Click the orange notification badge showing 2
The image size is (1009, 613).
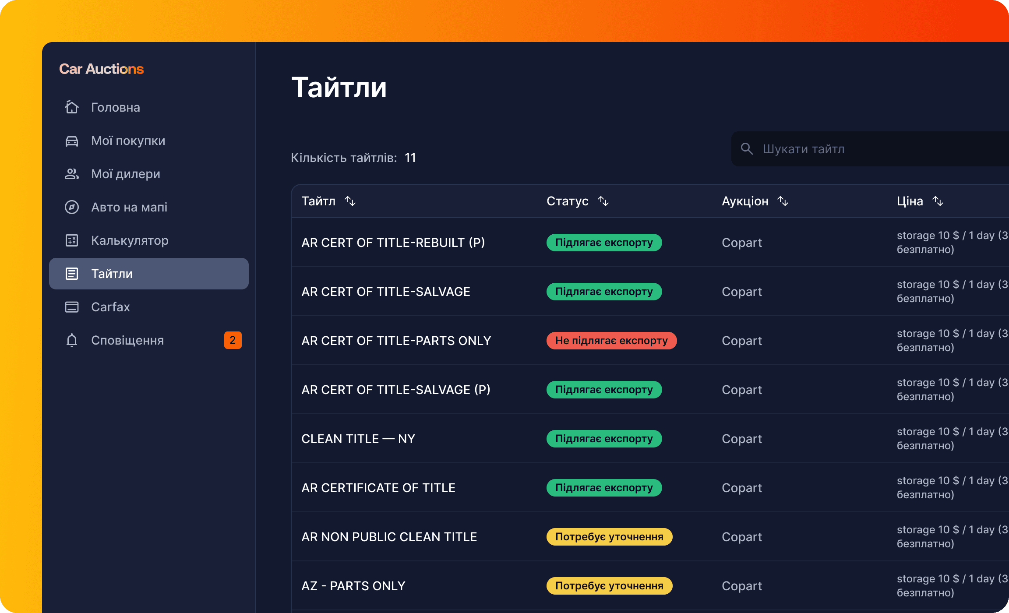(x=233, y=340)
